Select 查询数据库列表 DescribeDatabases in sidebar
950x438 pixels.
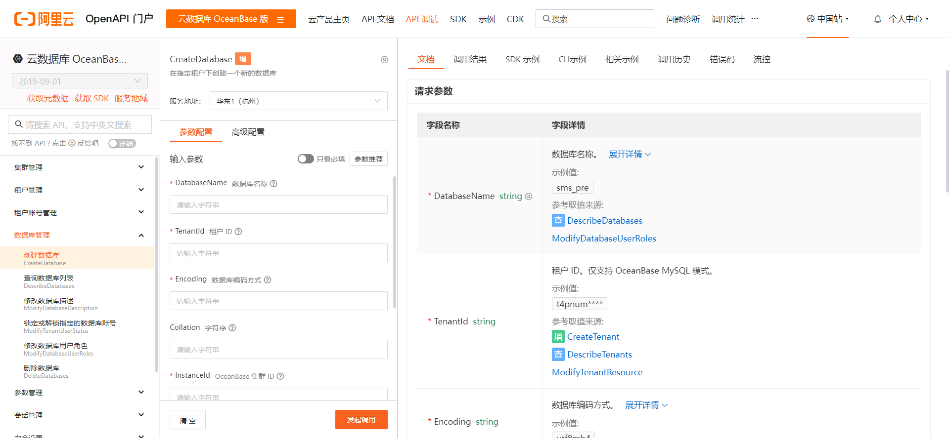tap(77, 281)
